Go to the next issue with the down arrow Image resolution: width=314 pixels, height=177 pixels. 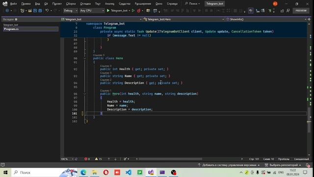pos(115,159)
